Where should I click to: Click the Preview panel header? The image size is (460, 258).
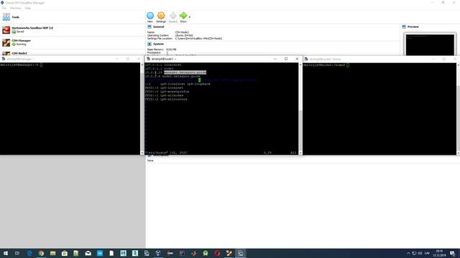point(413,27)
